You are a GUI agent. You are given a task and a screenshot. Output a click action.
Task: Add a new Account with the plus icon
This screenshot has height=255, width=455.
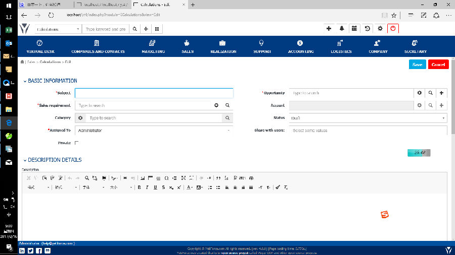(x=441, y=105)
